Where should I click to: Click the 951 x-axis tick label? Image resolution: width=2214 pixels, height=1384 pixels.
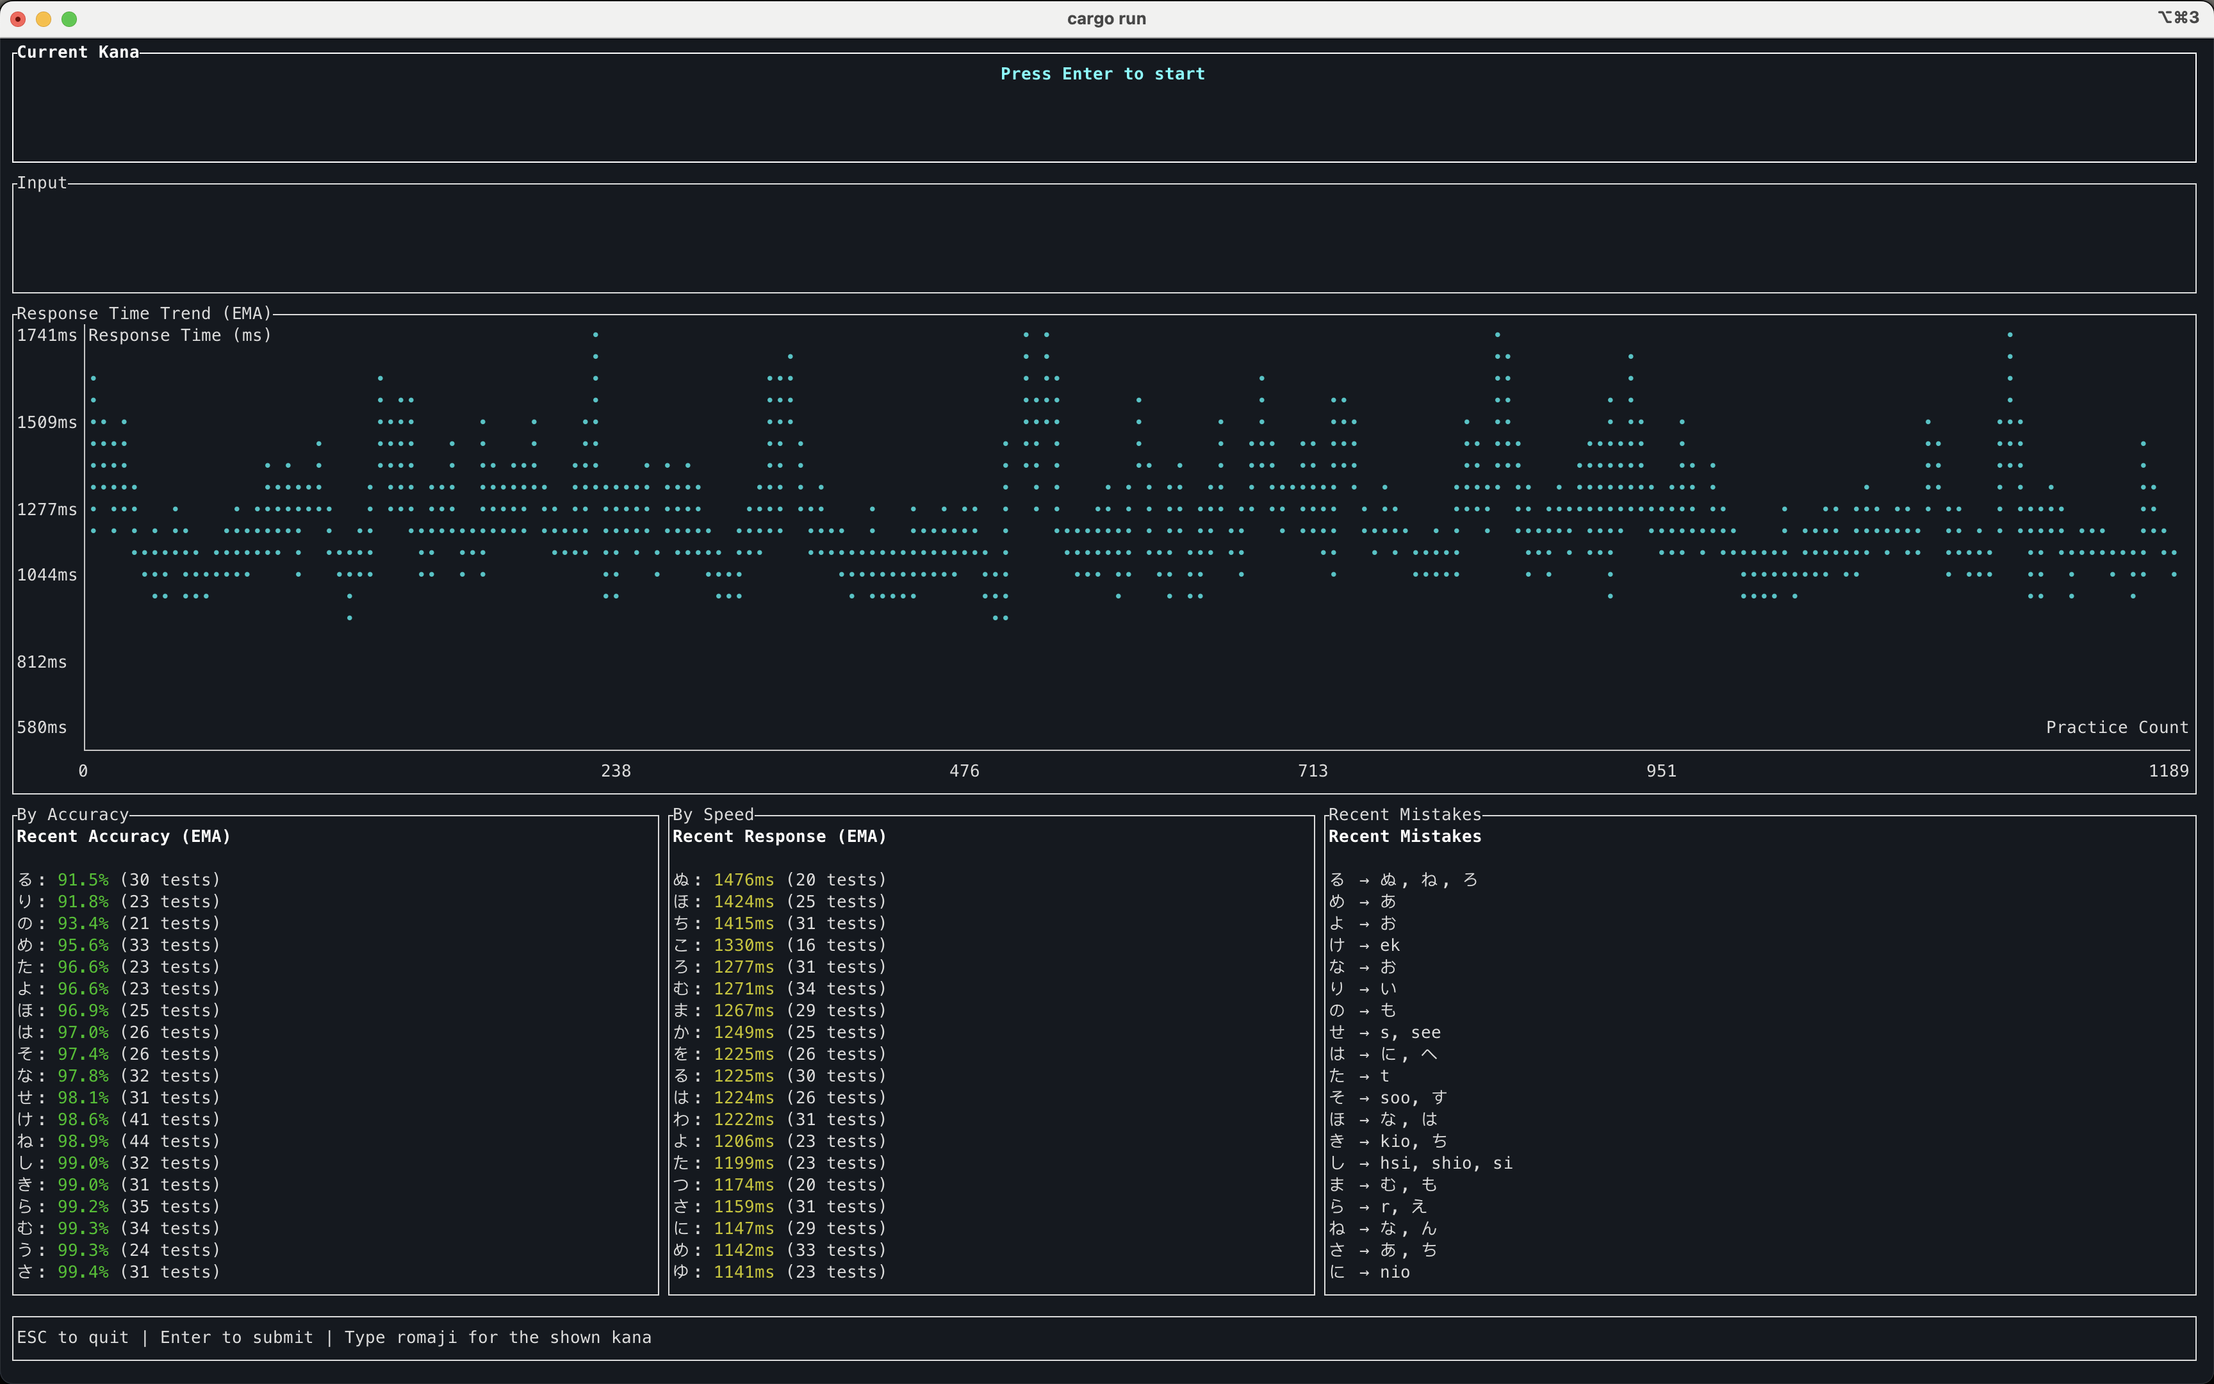1661,771
